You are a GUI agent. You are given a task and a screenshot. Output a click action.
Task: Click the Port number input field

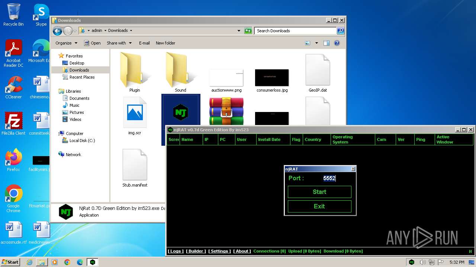329,178
